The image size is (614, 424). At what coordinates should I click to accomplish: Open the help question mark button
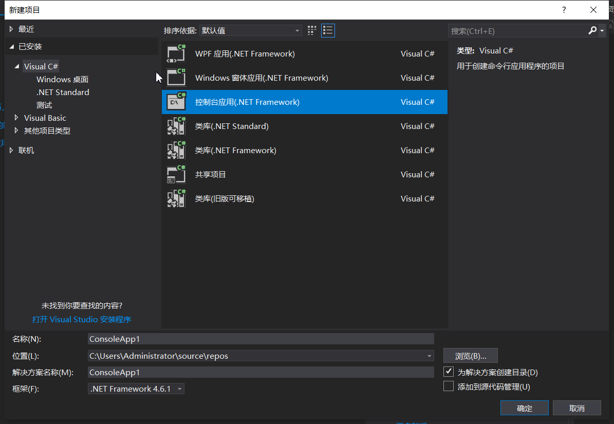pos(564,10)
